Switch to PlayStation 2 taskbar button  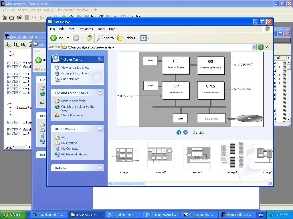(49, 215)
